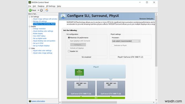Image resolution: width=185 pixels, height=104 pixels.
Task: Toggle Dedicate to PhysX checkbox
Action: [113, 45]
